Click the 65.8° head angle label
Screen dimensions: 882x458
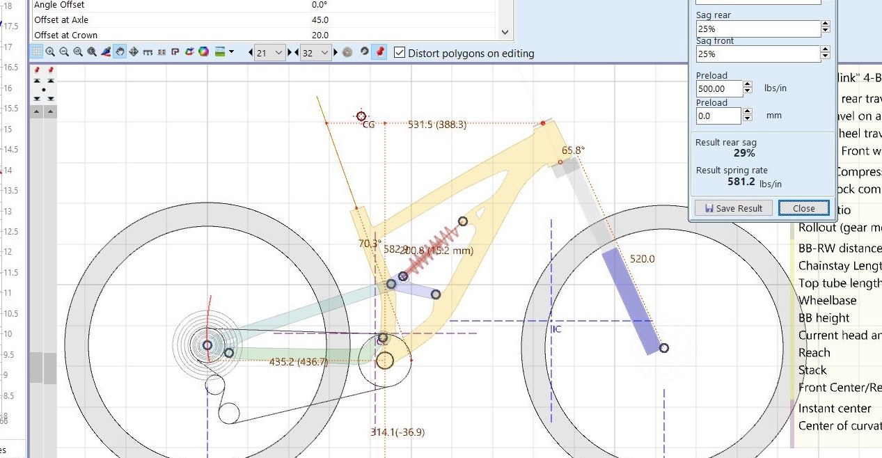tap(573, 150)
